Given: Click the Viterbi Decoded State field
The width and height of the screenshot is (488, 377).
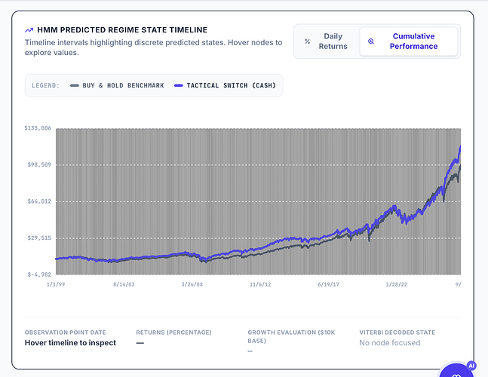Looking at the screenshot, I should [397, 338].
